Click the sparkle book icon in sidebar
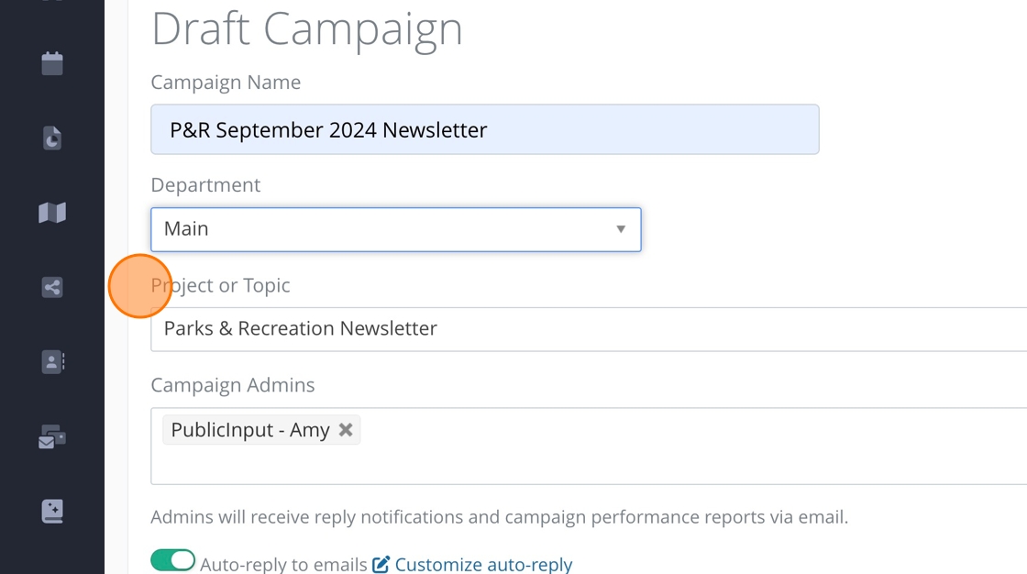Screen dimensions: 1027x574 click(52, 511)
